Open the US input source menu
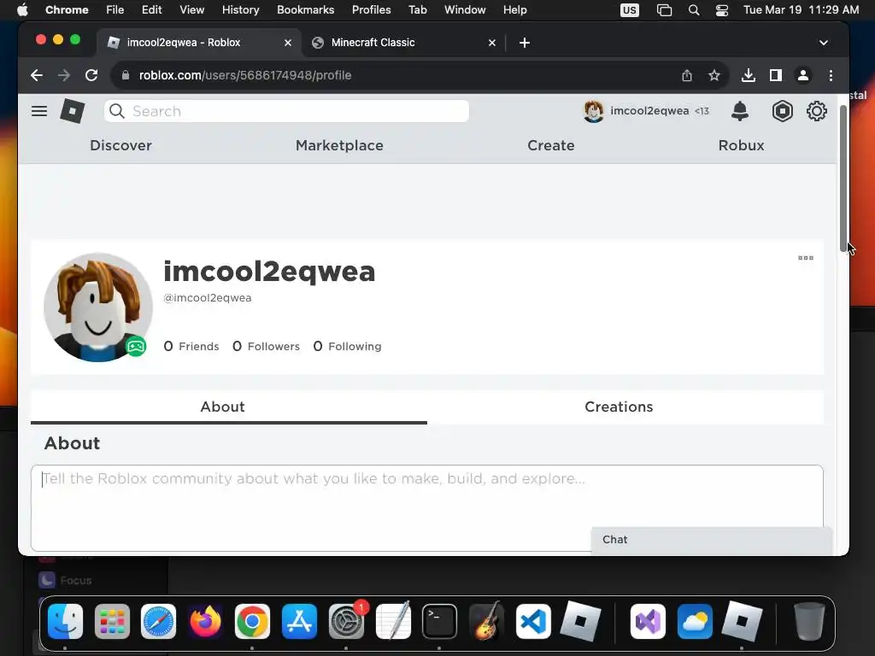 click(x=630, y=10)
